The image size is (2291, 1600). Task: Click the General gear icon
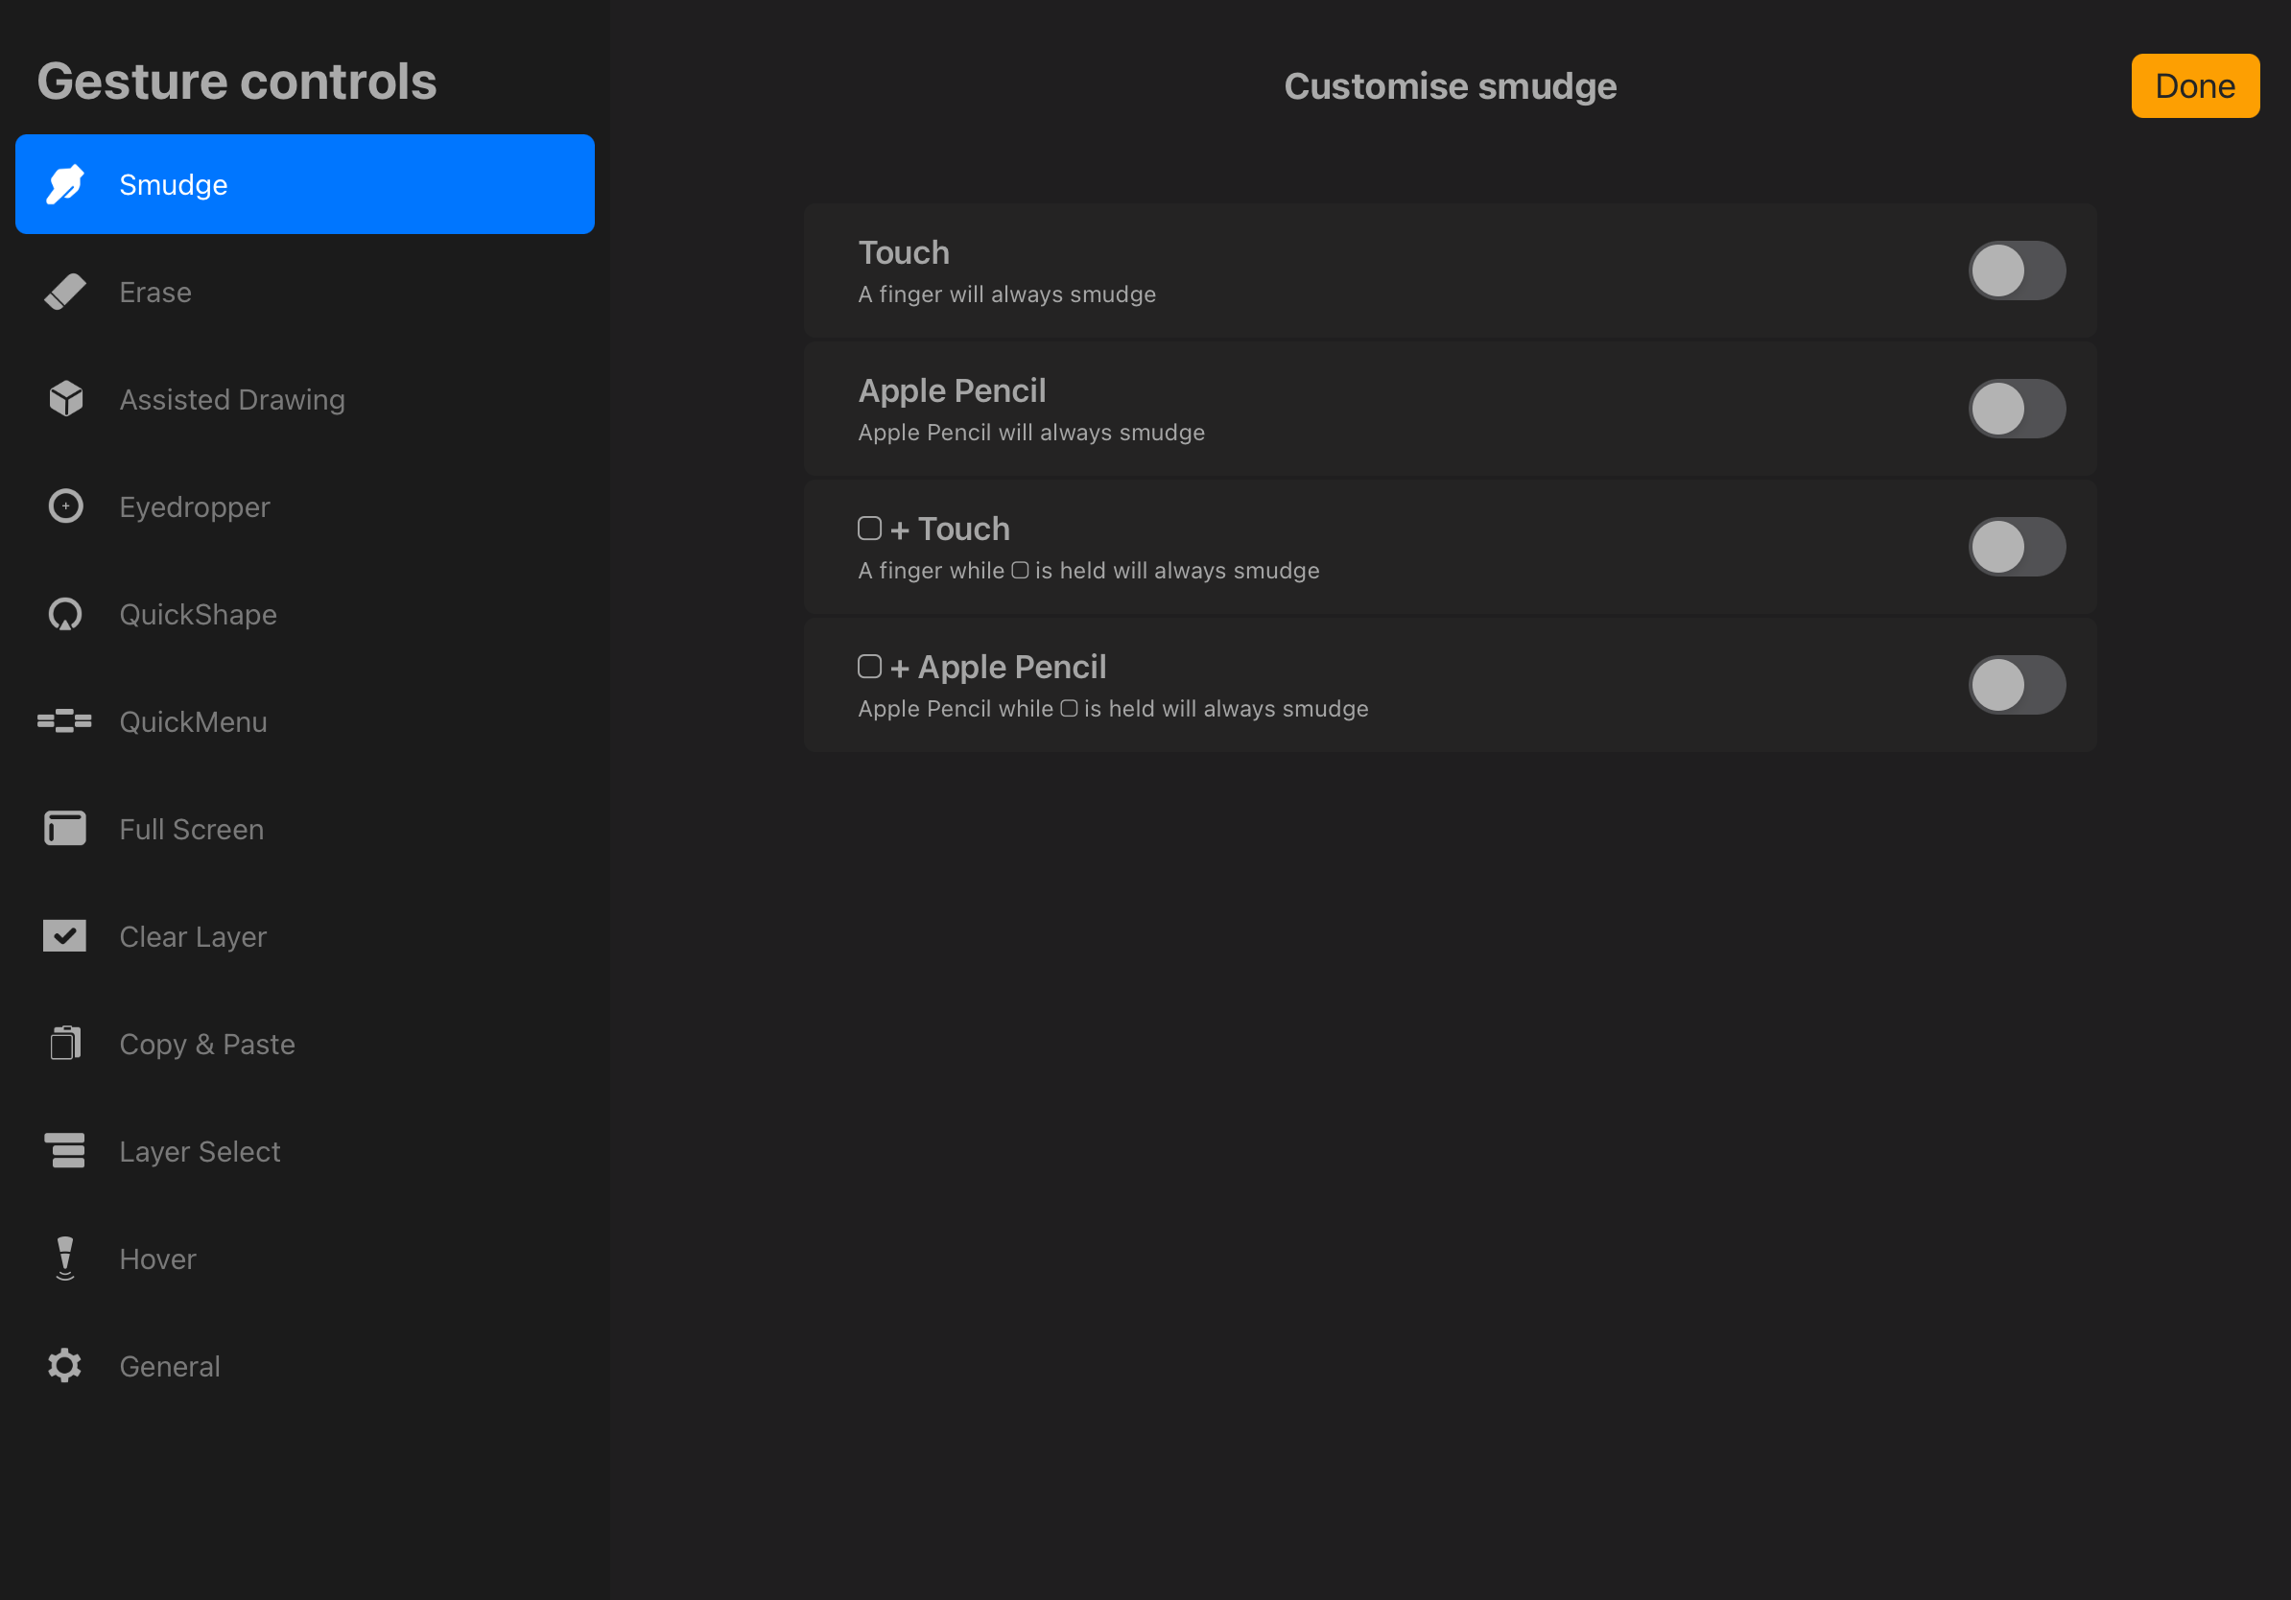(66, 1366)
